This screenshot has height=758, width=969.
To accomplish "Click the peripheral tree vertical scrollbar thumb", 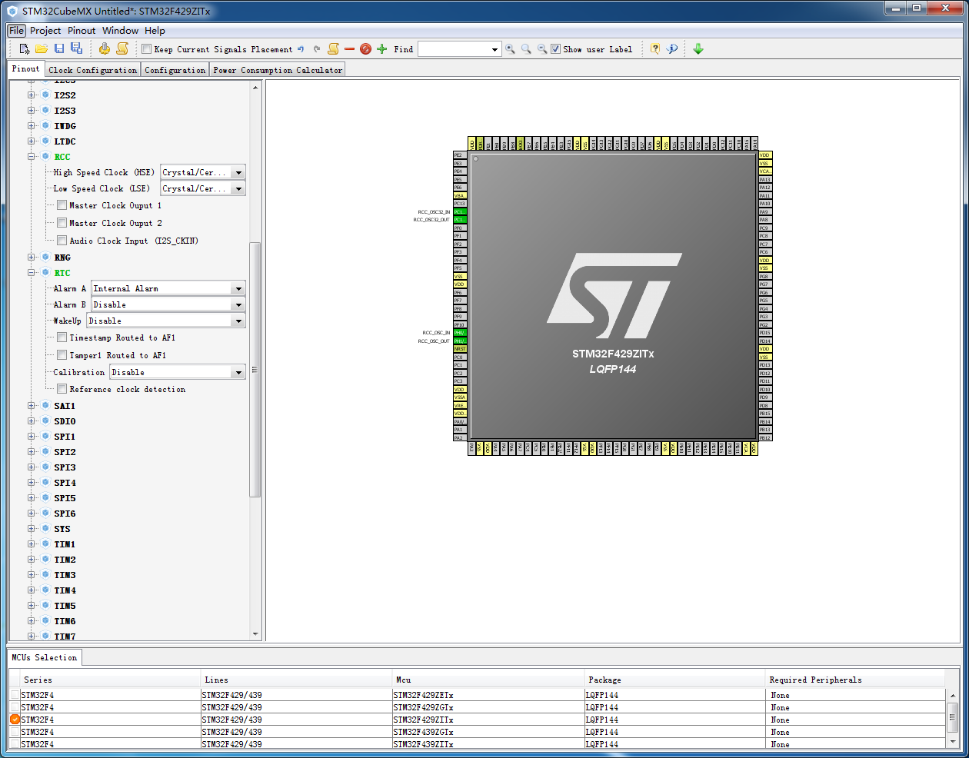I will (x=255, y=369).
